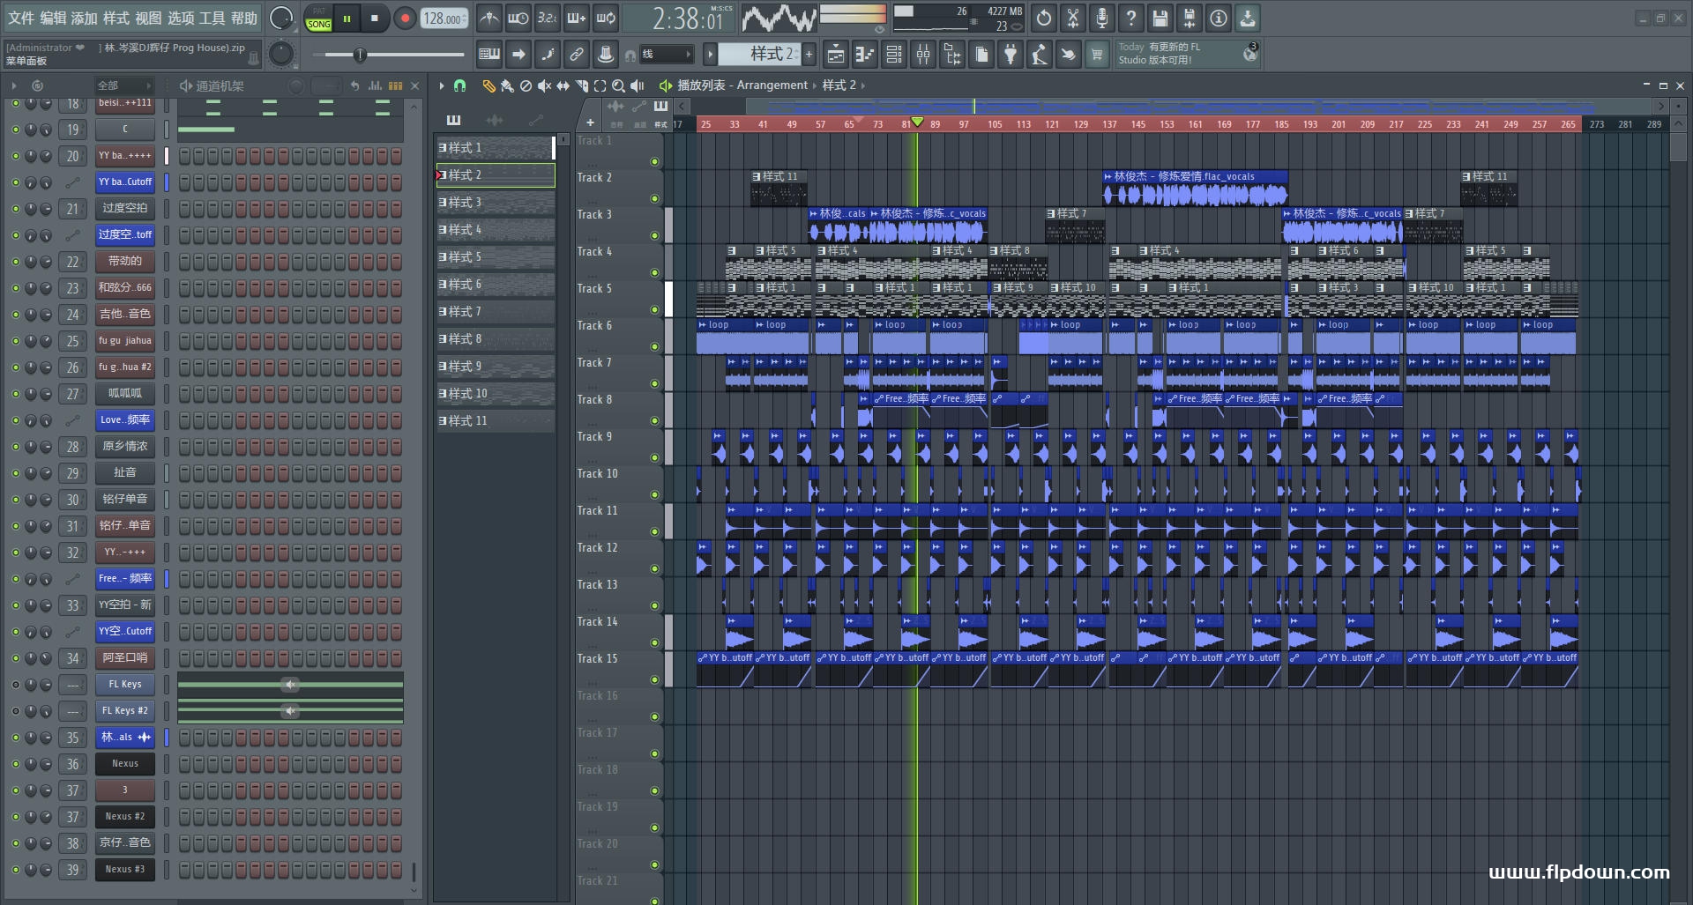Toggle the Track 5 mute switch
Viewport: 1693px width, 905px height.
point(654,309)
